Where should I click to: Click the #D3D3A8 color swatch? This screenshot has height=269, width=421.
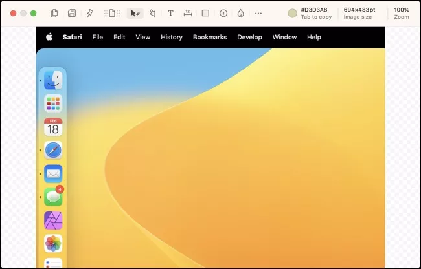(292, 13)
